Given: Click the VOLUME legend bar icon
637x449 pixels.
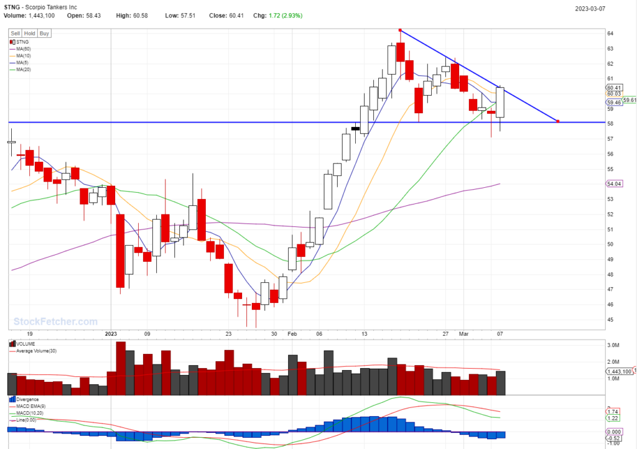Looking at the screenshot, I should [x=12, y=344].
